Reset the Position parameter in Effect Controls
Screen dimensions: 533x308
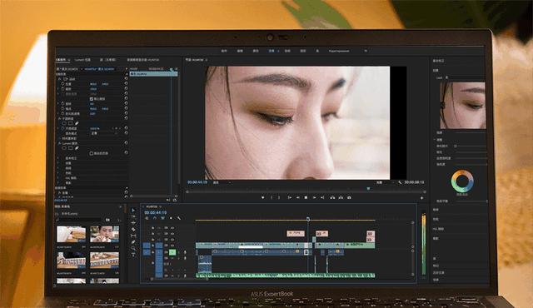coord(126,83)
